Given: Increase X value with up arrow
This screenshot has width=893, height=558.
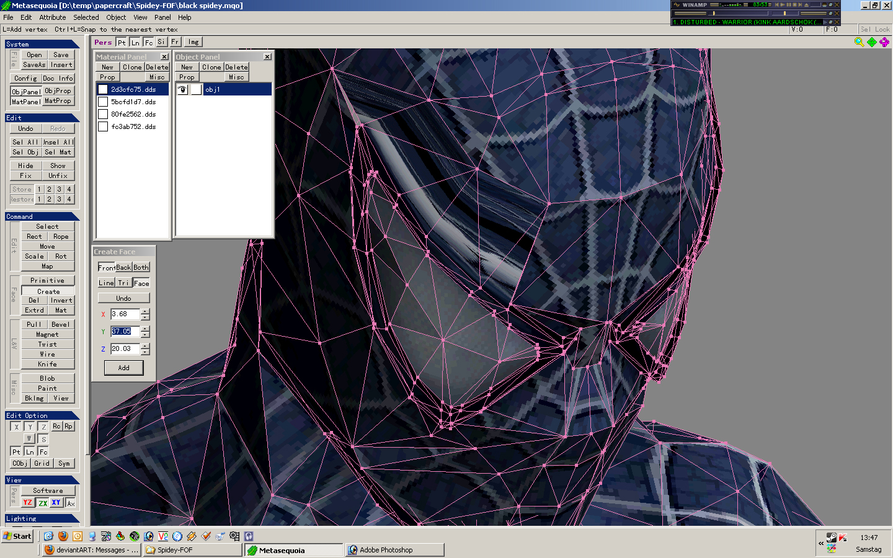Looking at the screenshot, I should click(145, 311).
